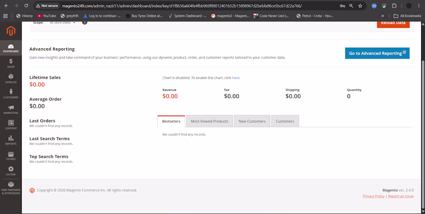Click the Average Order heading
This screenshot has height=214, width=425.
(46, 99)
